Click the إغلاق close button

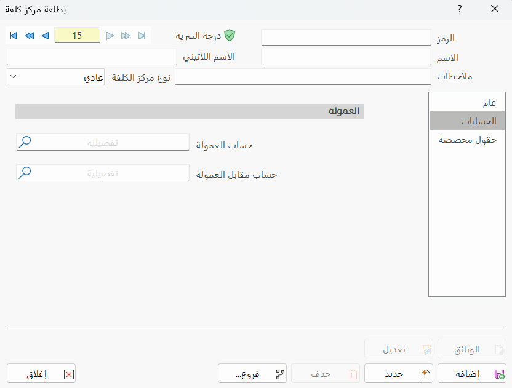click(x=41, y=373)
